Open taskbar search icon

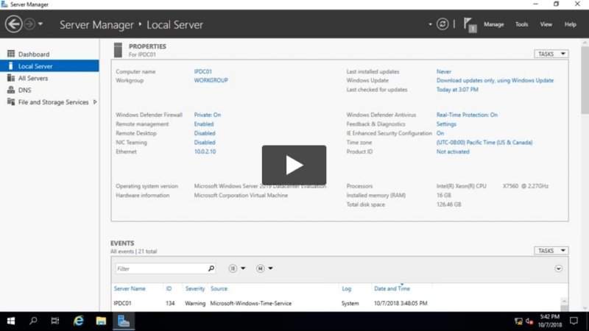pyautogui.click(x=33, y=321)
